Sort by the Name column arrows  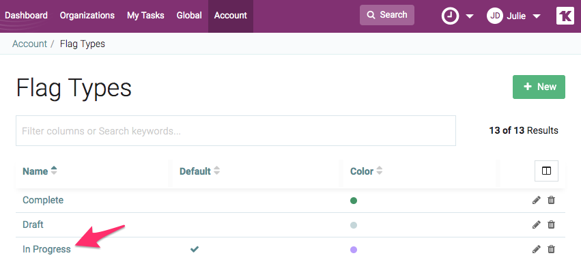click(54, 171)
